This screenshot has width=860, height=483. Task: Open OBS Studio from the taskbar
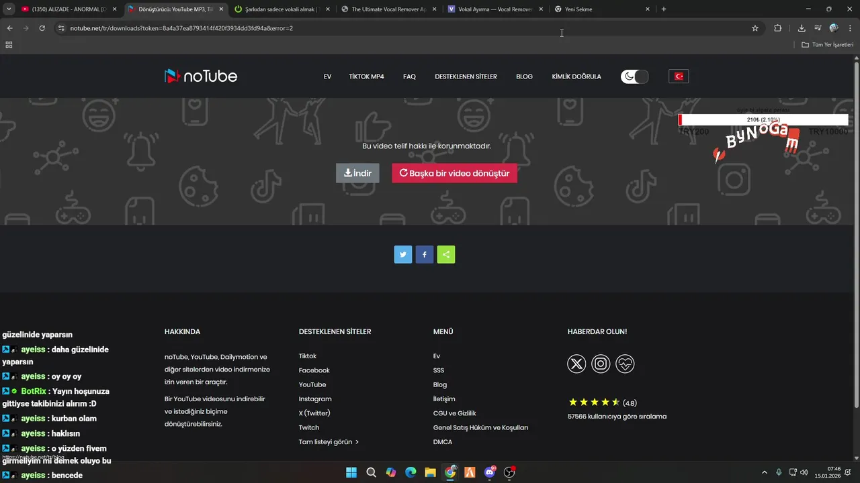(x=509, y=472)
